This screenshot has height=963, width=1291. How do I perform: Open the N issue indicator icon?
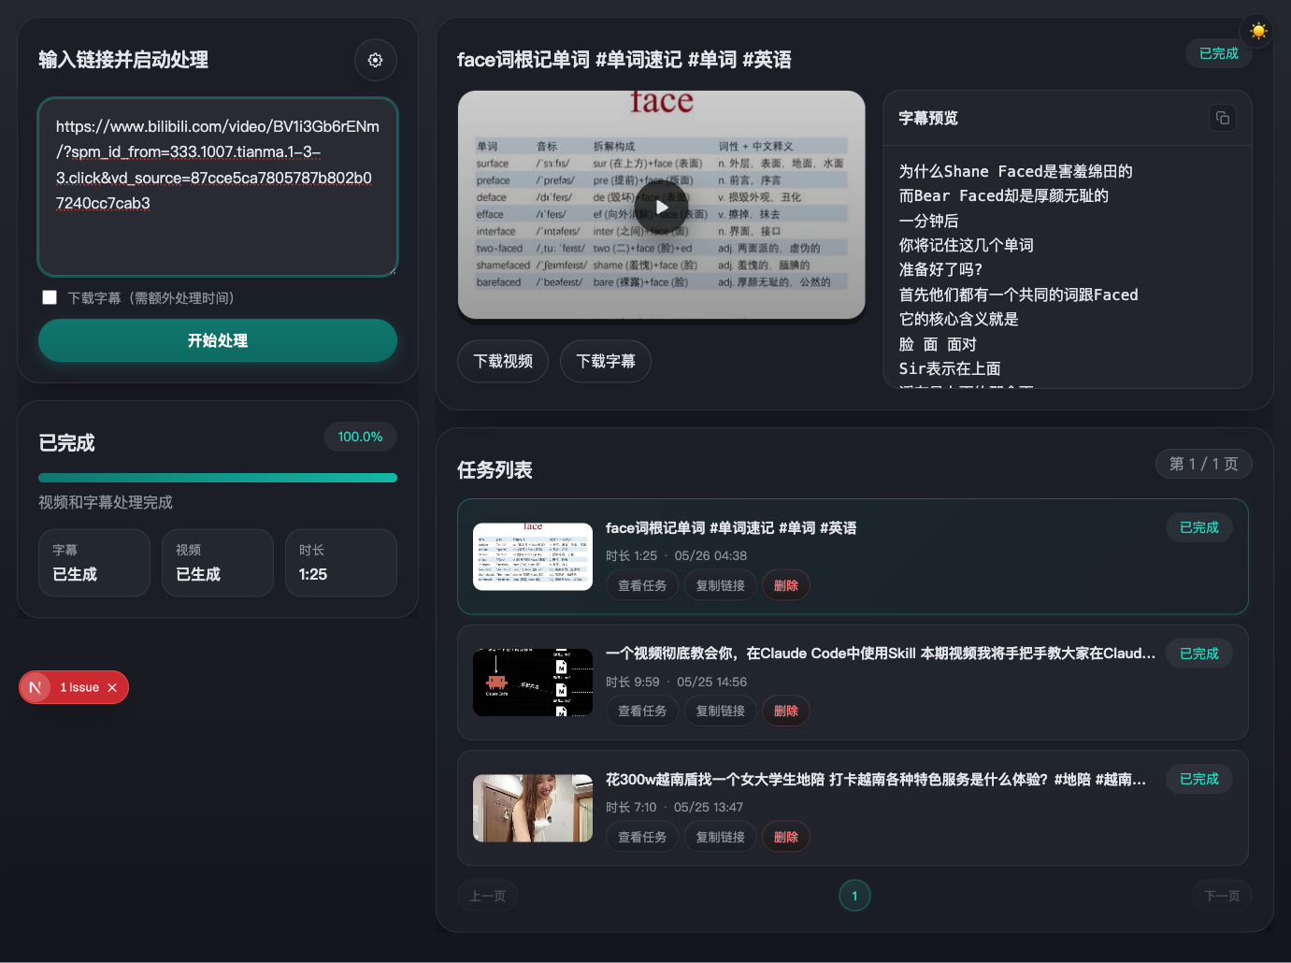[x=36, y=687]
